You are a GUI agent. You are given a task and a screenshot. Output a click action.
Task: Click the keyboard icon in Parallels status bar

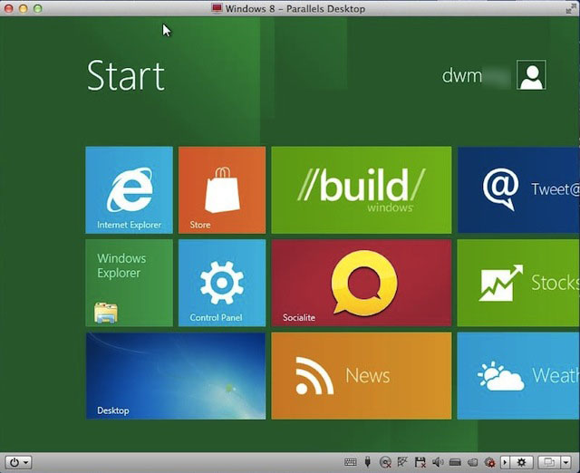tap(350, 462)
